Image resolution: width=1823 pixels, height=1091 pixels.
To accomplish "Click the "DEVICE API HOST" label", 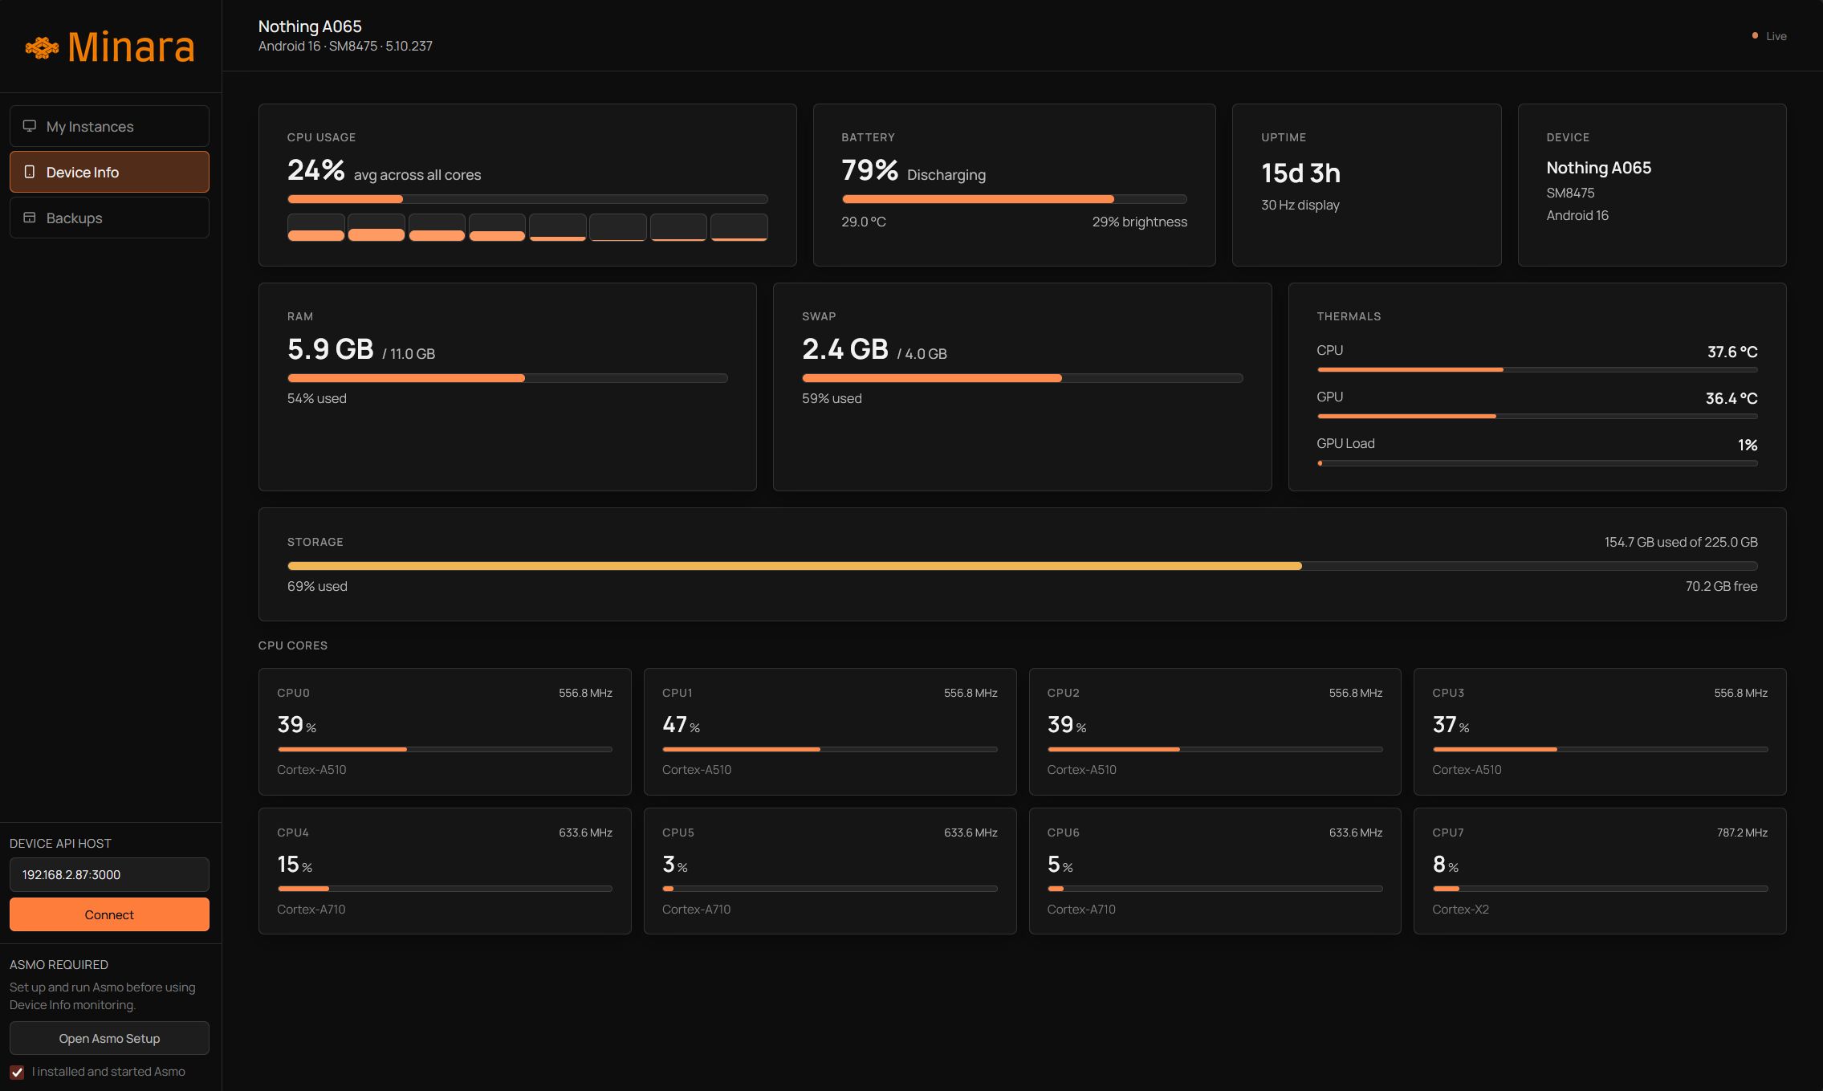I will tap(60, 843).
